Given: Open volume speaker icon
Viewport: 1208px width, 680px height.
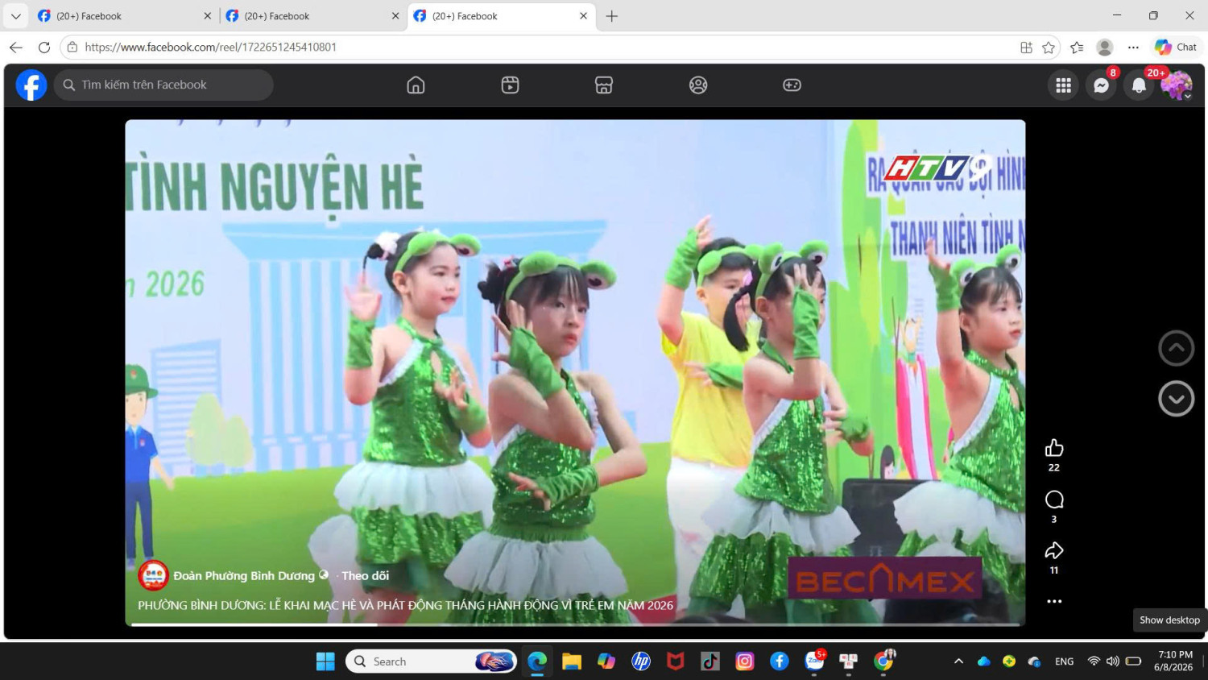Looking at the screenshot, I should [1113, 661].
